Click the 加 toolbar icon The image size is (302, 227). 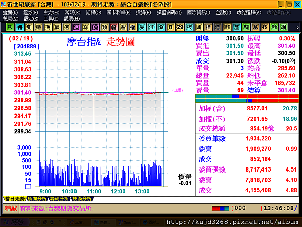tap(29, 27)
